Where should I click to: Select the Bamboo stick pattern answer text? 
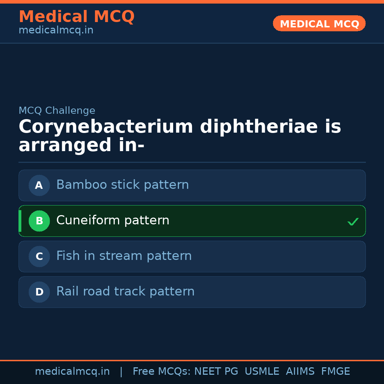[122, 185]
